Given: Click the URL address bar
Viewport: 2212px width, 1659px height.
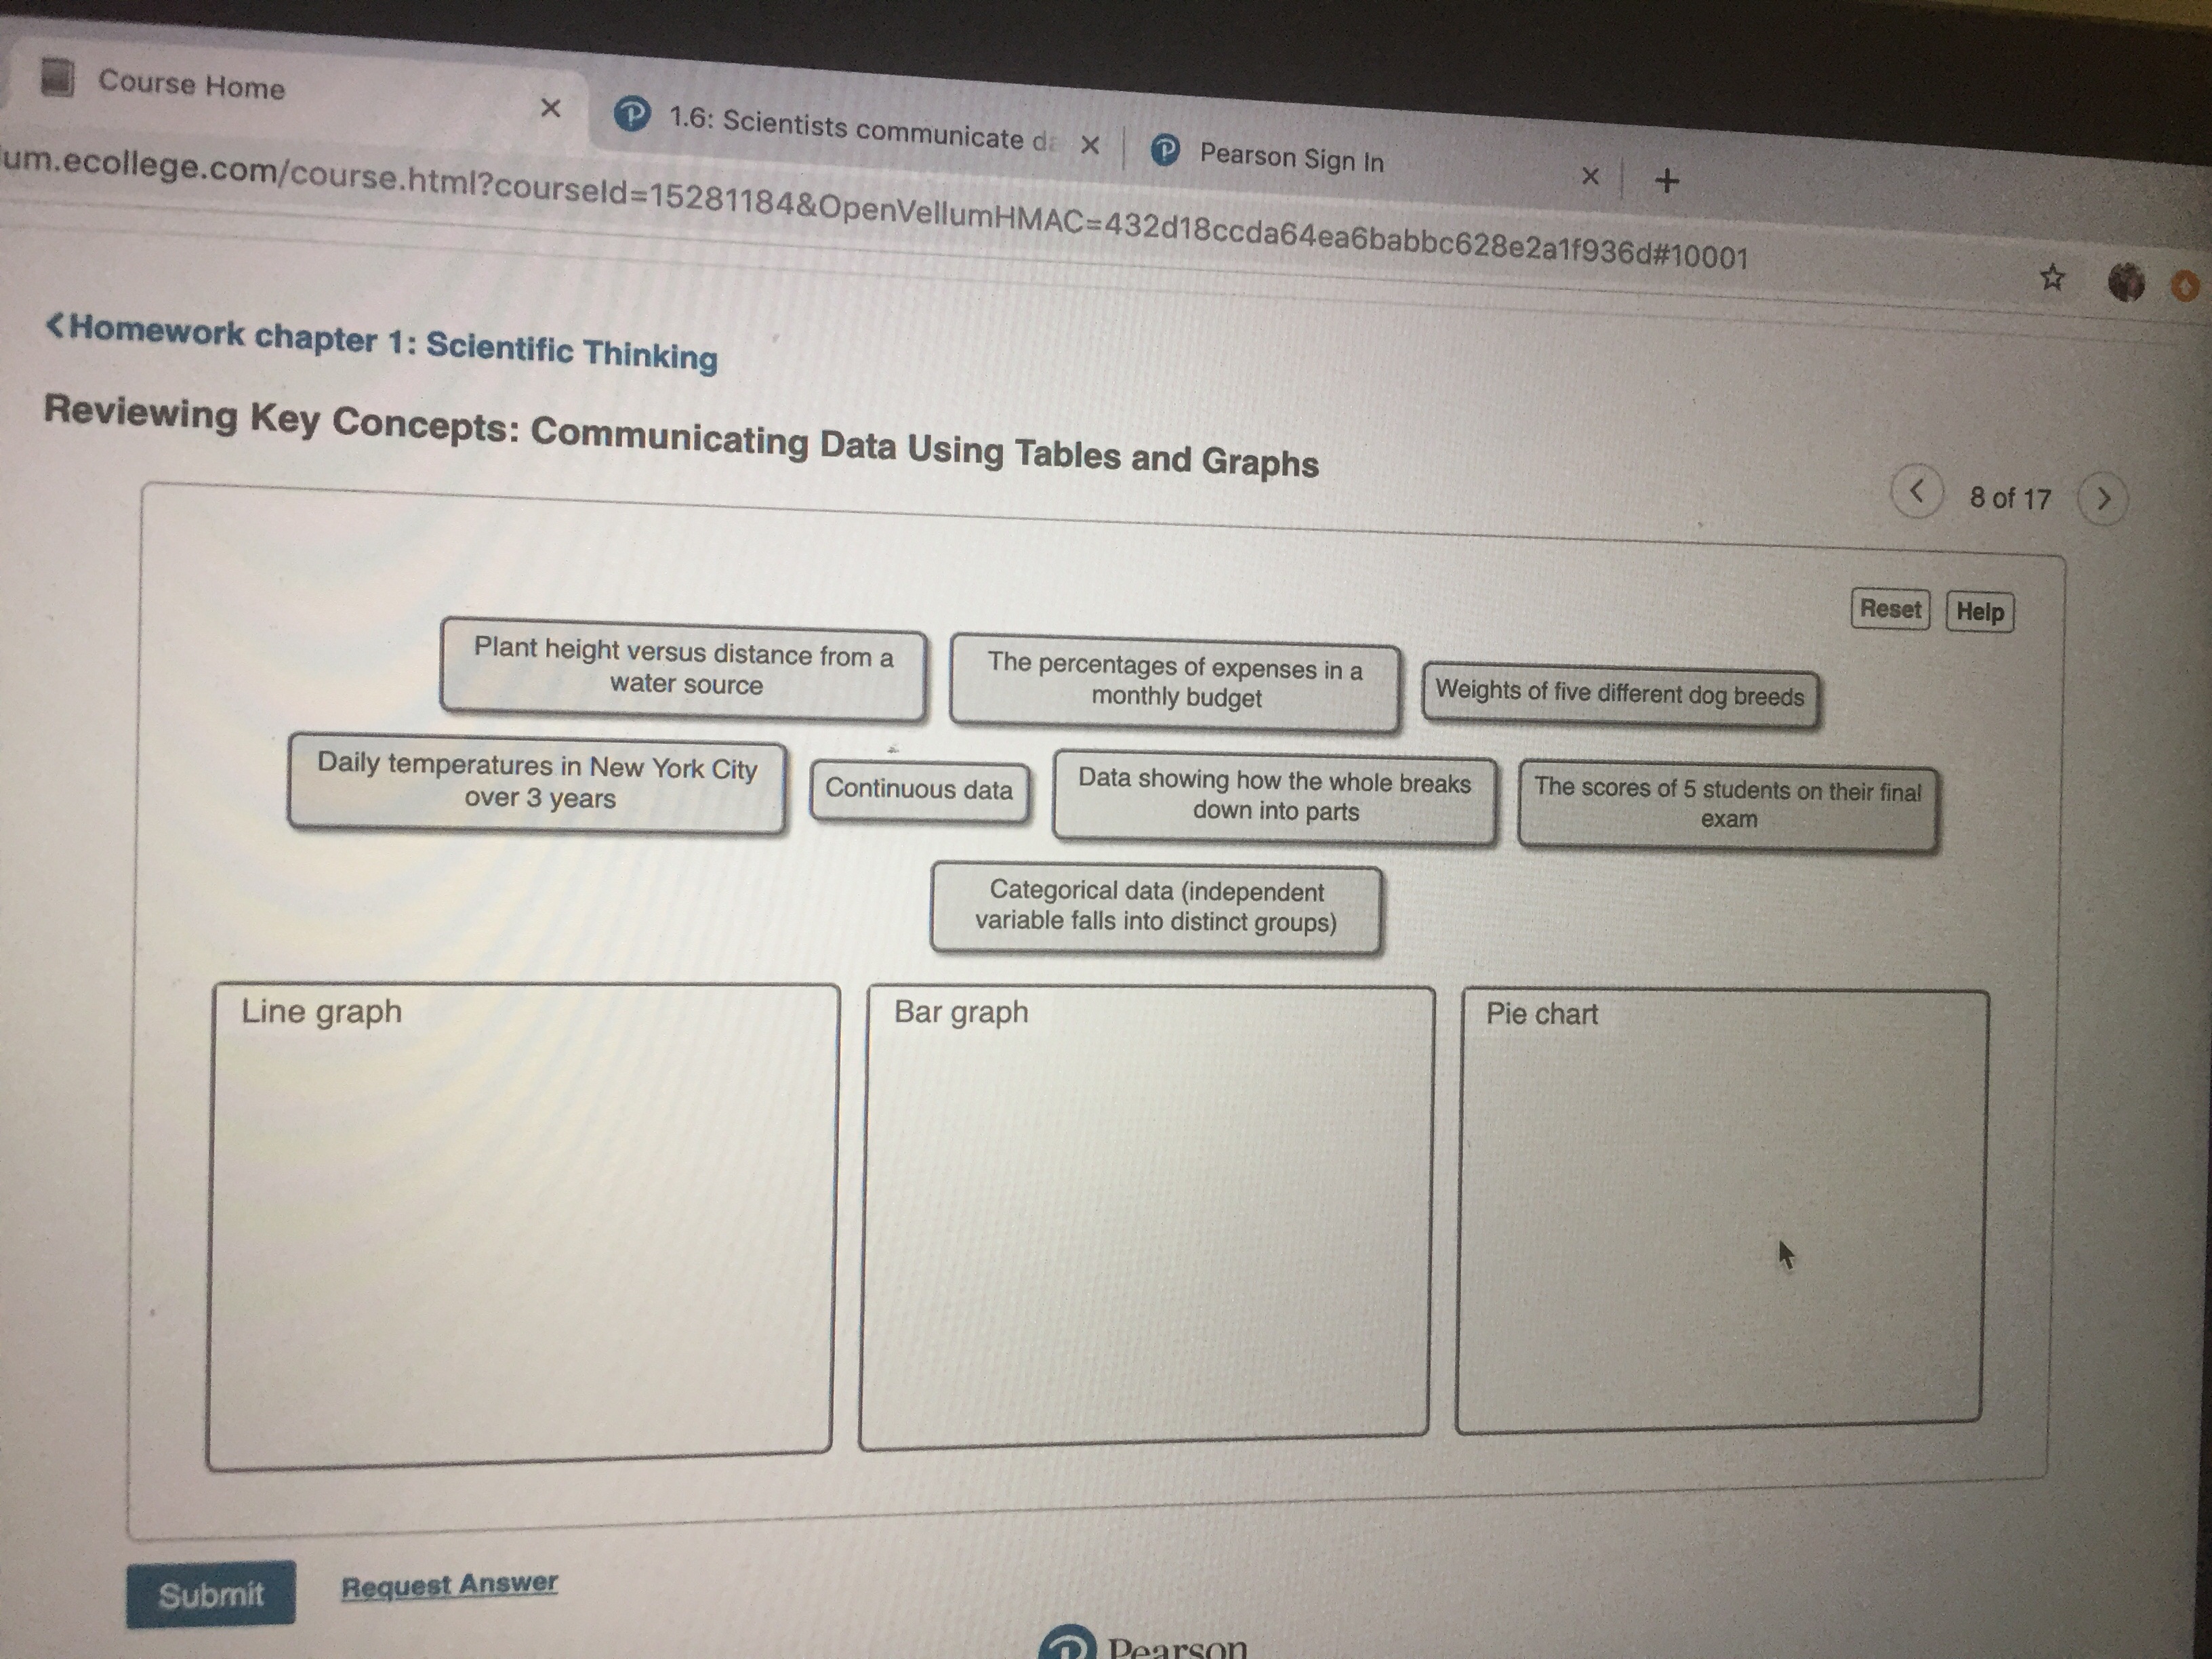Looking at the screenshot, I should 870,210.
